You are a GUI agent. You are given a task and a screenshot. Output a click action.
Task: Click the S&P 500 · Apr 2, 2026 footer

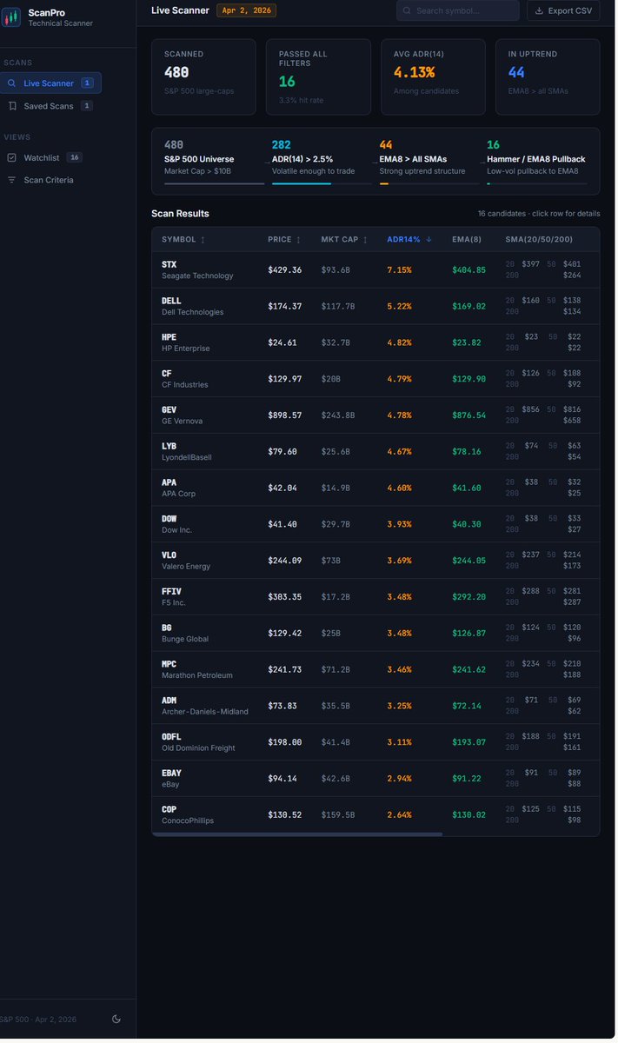point(37,1020)
